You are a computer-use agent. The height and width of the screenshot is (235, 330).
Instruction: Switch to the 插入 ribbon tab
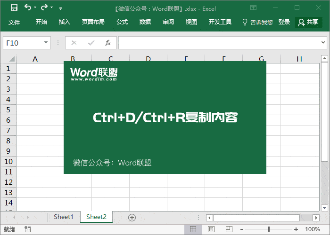click(65, 22)
